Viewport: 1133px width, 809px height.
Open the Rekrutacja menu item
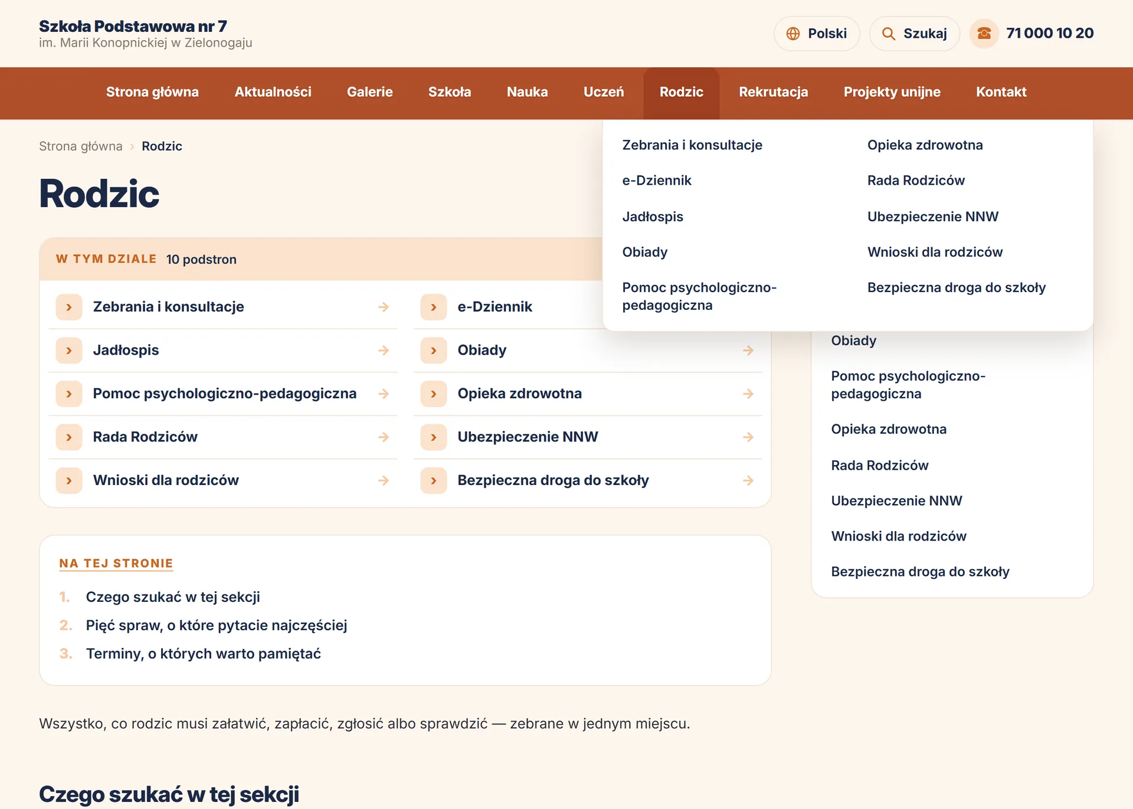click(x=773, y=92)
